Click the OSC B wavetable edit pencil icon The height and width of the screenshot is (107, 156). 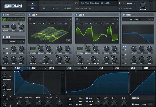pos(116,27)
